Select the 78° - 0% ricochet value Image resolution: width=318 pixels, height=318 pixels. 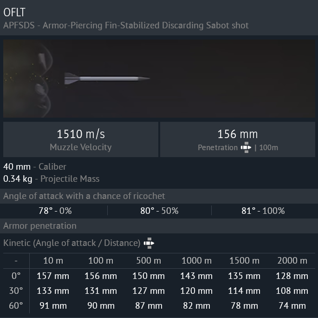[55, 211]
